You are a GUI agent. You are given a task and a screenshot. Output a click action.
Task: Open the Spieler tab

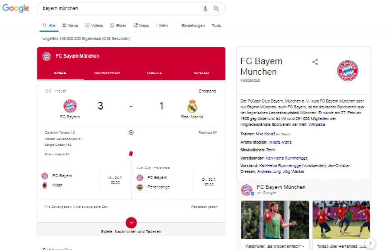pos(201,73)
